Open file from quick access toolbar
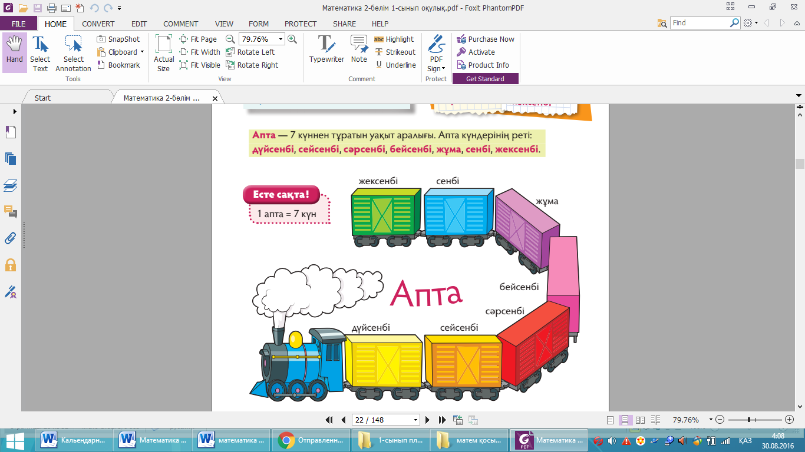This screenshot has width=805, height=452. point(24,8)
